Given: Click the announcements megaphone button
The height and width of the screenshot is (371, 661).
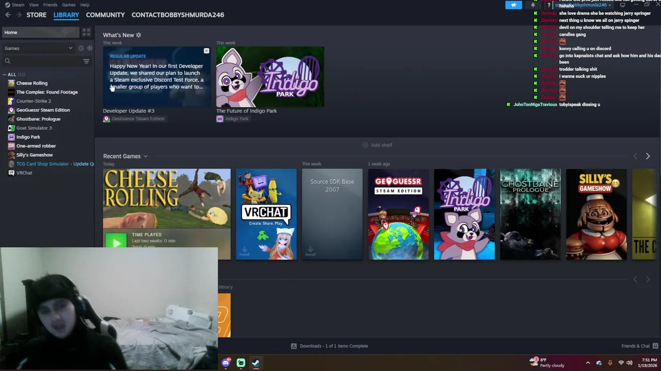Looking at the screenshot, I should pos(514,5).
